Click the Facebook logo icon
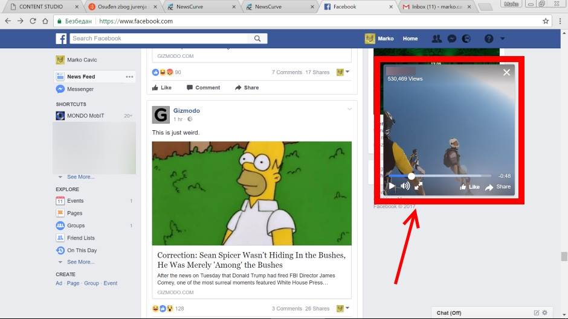This screenshot has width=568, height=319. [61, 39]
